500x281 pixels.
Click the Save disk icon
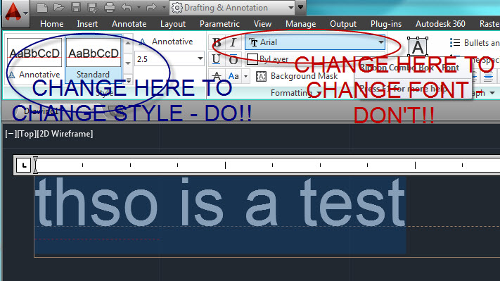(75, 7)
